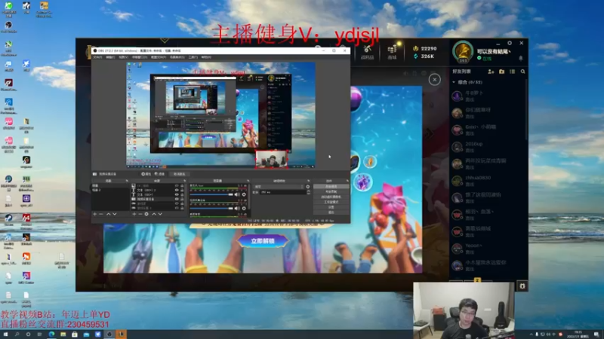
Task: Click the bug report icon at friends panel bottom
Action: click(x=522, y=286)
